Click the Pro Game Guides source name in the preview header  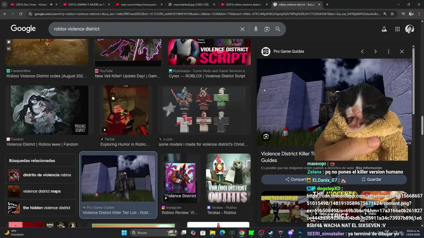tap(289, 52)
